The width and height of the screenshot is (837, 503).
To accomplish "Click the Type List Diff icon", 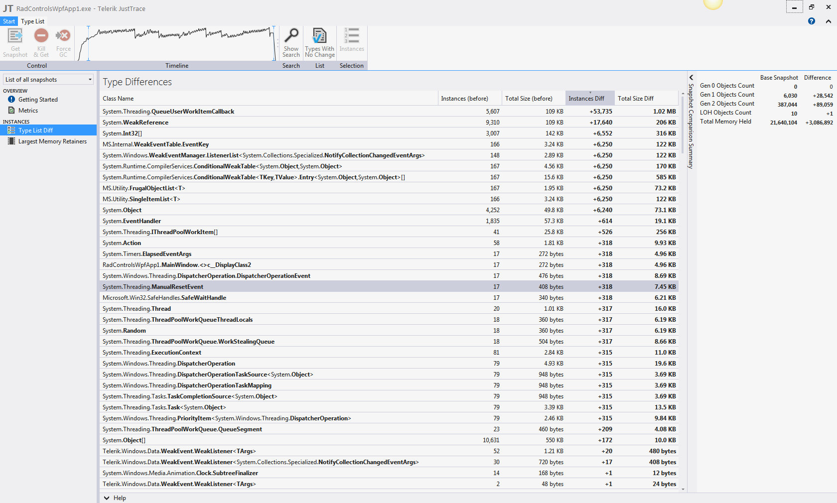I will 11,130.
